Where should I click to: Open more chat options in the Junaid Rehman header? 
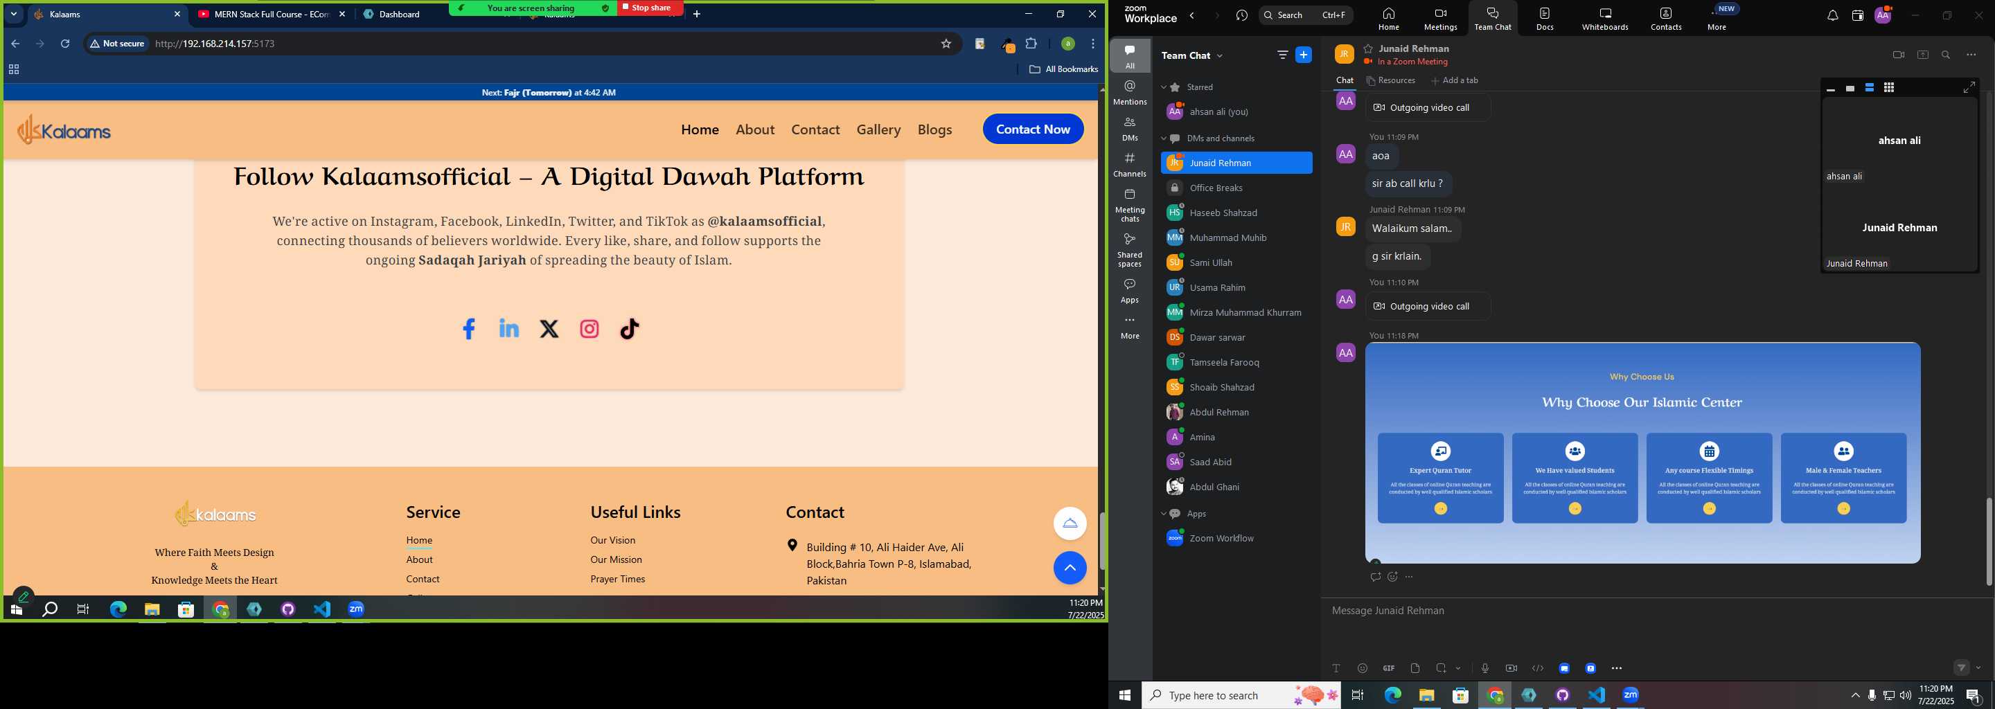1971,55
